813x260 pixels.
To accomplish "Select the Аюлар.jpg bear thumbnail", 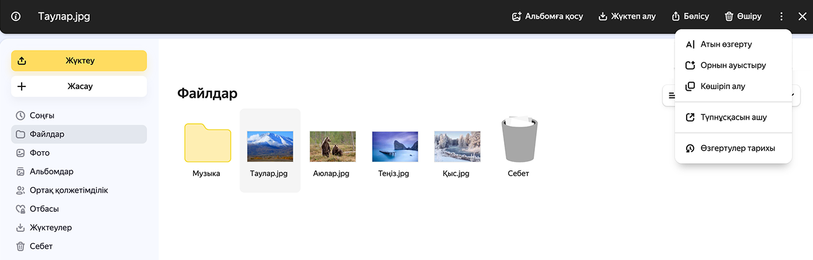I will pyautogui.click(x=332, y=146).
